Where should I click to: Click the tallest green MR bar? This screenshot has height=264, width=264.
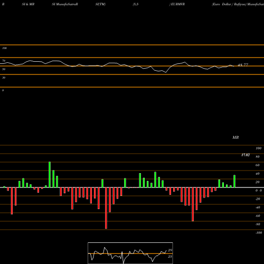click(50, 174)
